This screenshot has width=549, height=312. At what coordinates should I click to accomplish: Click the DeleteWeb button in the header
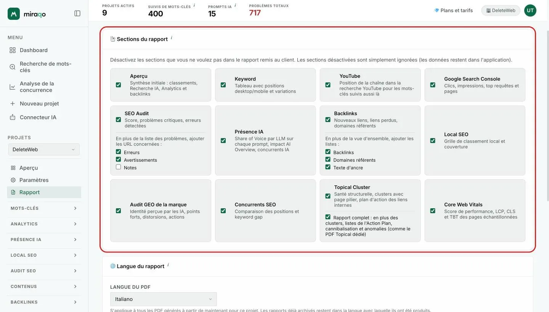[501, 11]
